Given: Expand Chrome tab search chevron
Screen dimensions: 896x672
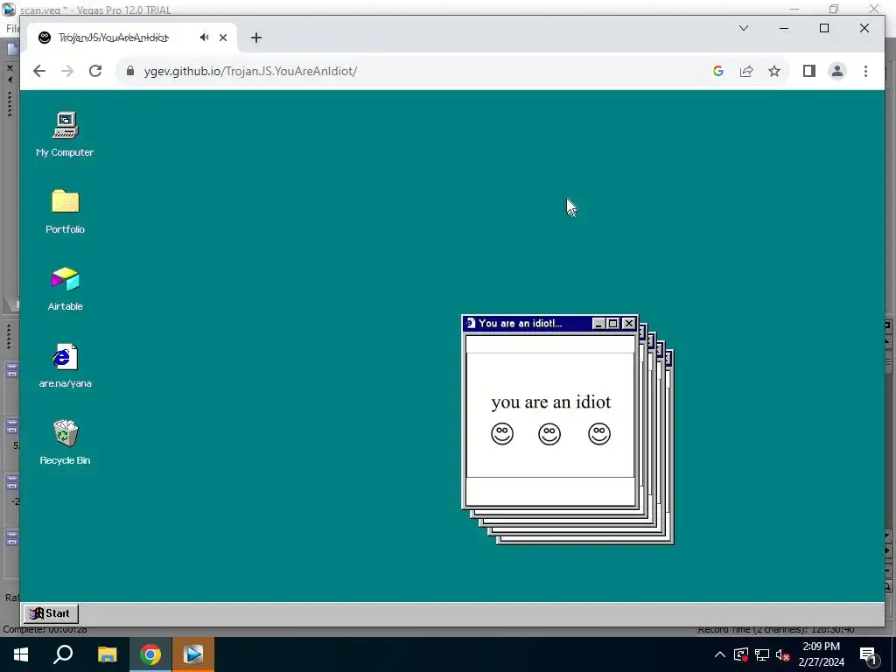Looking at the screenshot, I should [744, 28].
